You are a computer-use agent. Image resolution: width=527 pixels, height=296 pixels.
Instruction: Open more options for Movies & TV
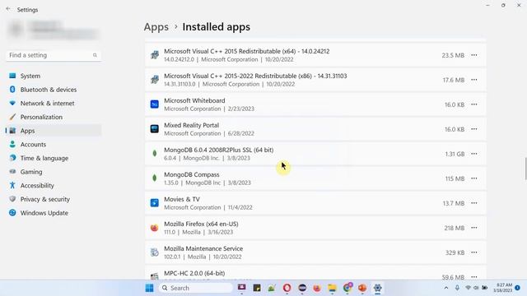(x=474, y=203)
